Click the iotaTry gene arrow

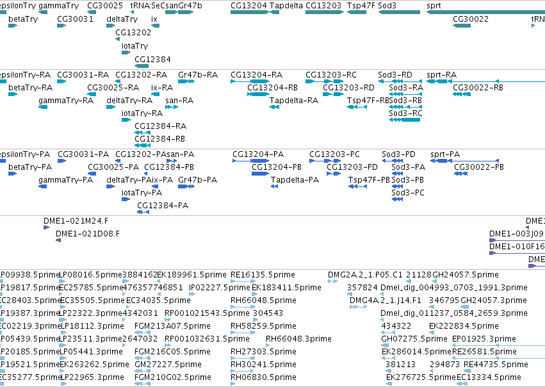(x=126, y=53)
